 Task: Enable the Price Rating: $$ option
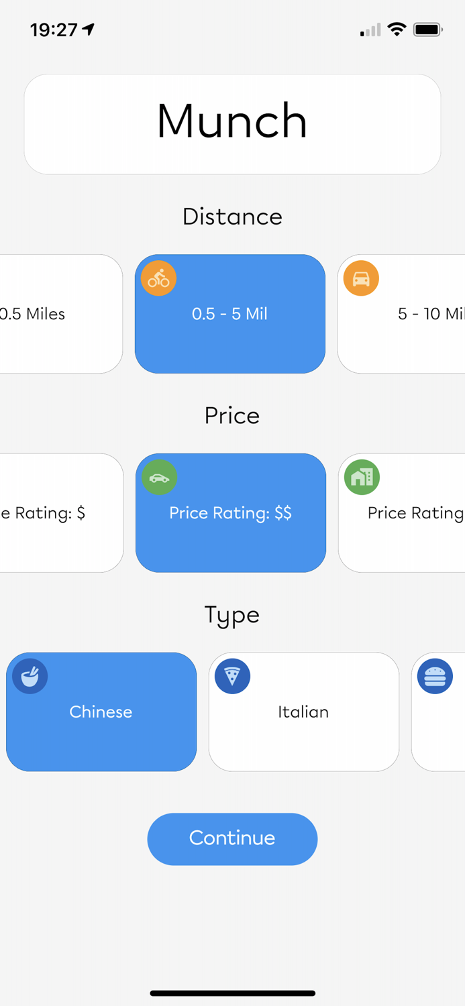[x=230, y=513]
